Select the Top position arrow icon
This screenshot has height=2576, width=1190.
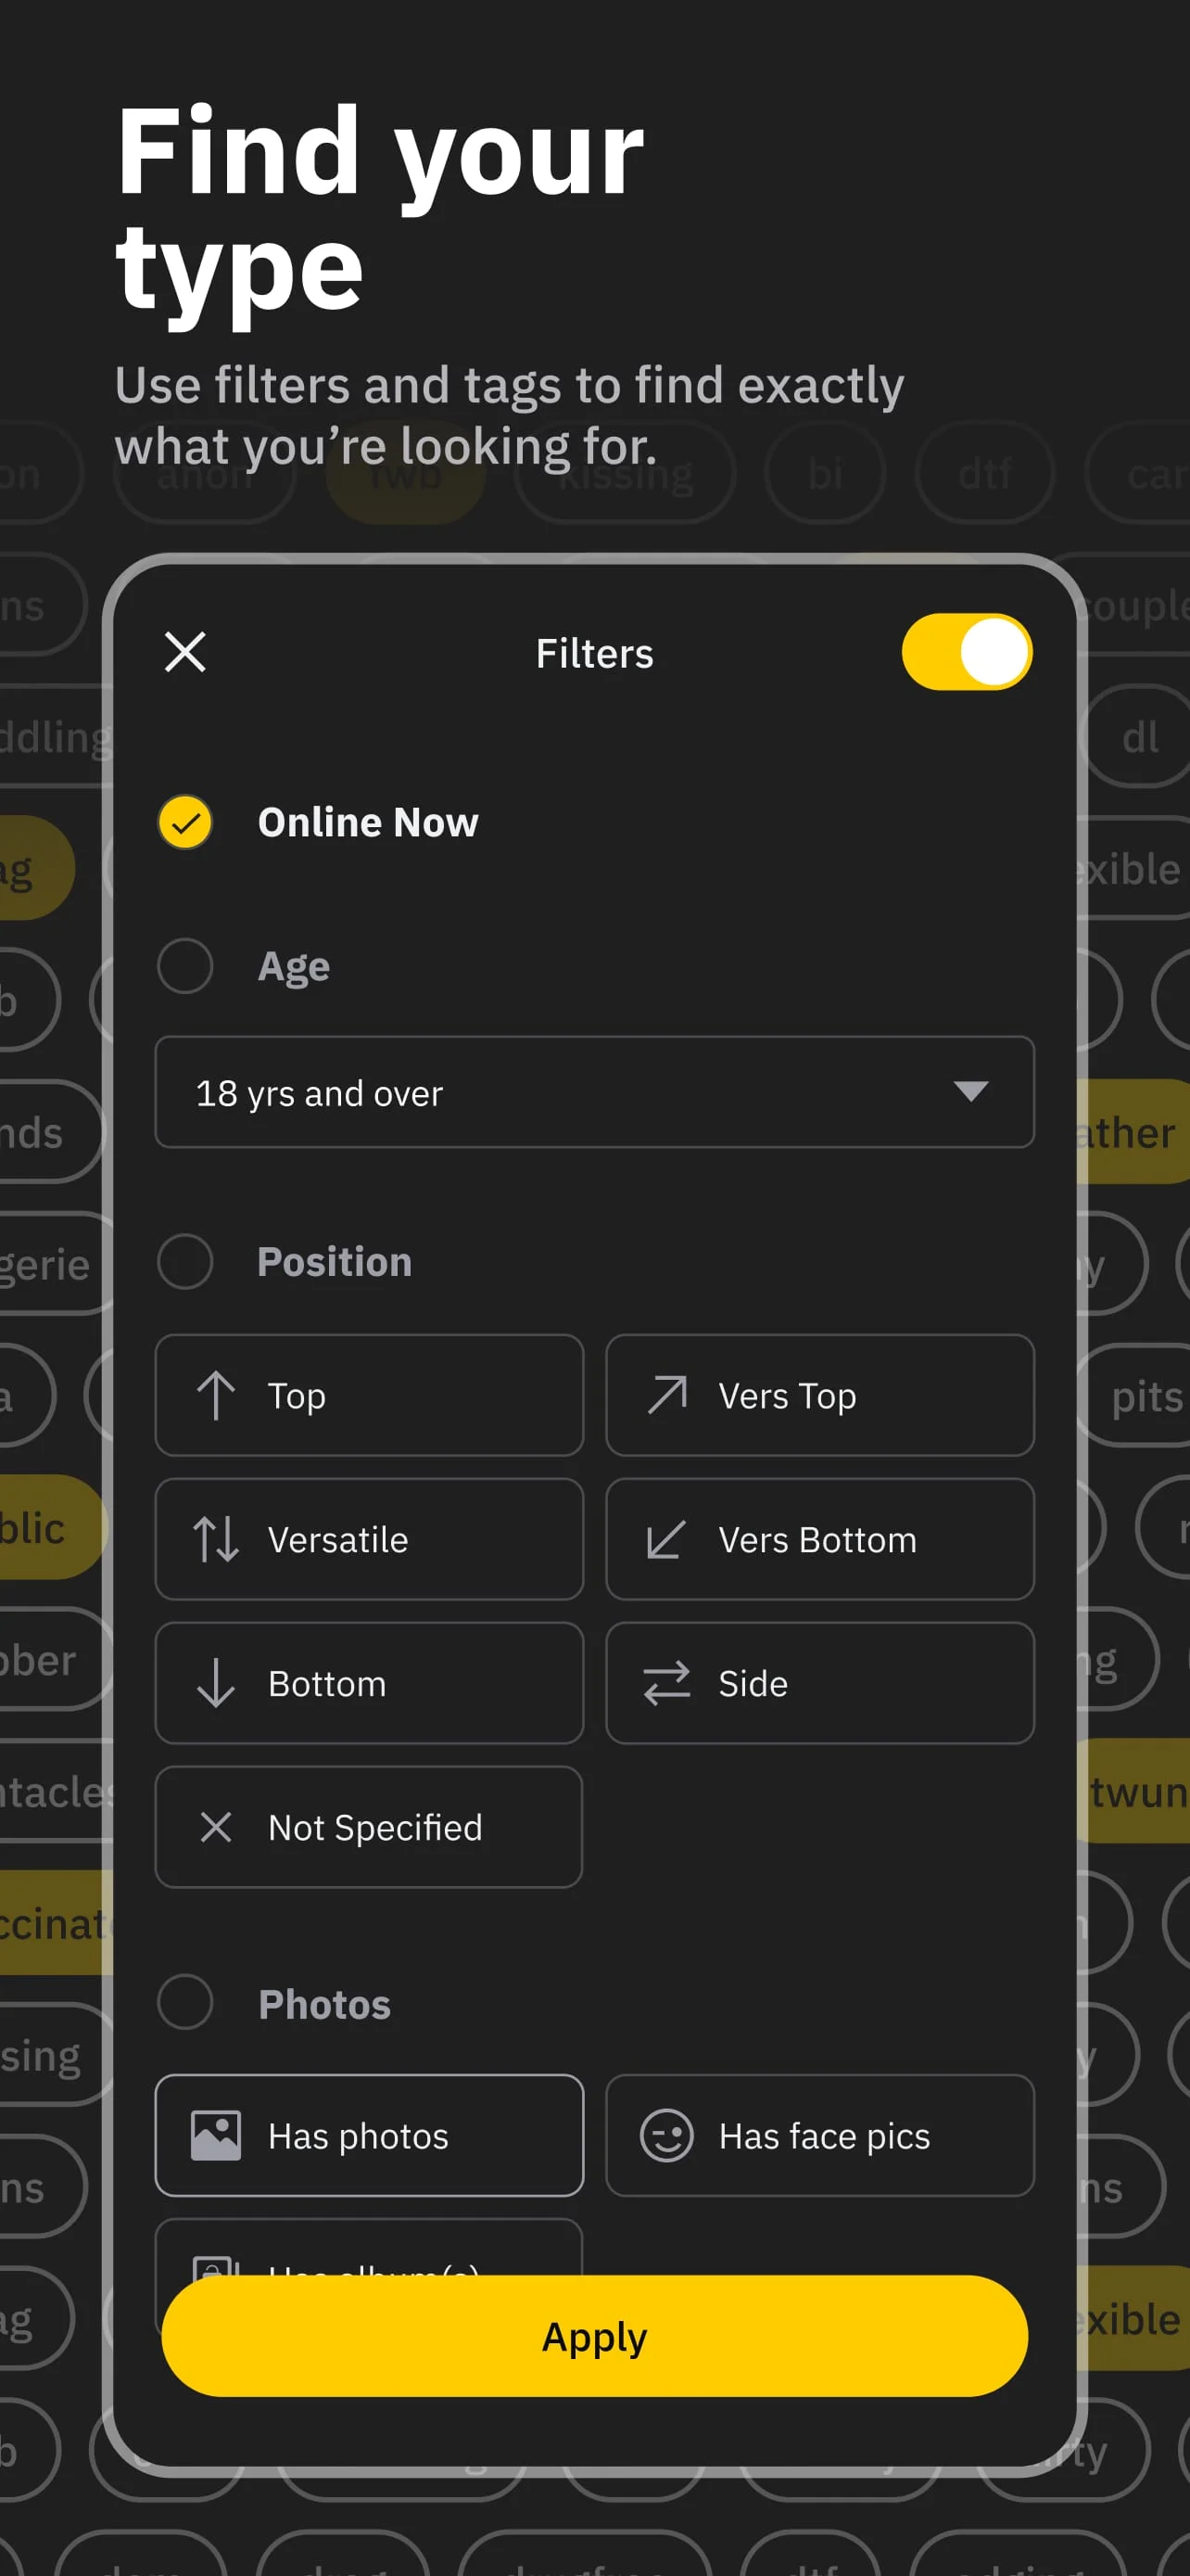(x=216, y=1395)
